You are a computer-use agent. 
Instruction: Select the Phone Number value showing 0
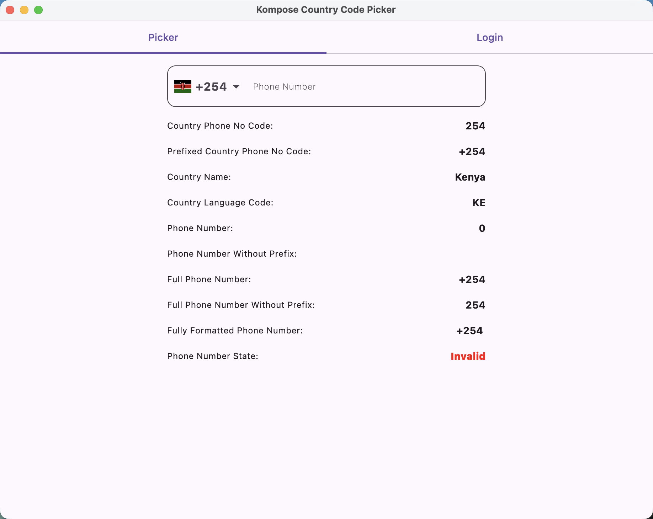click(x=482, y=228)
